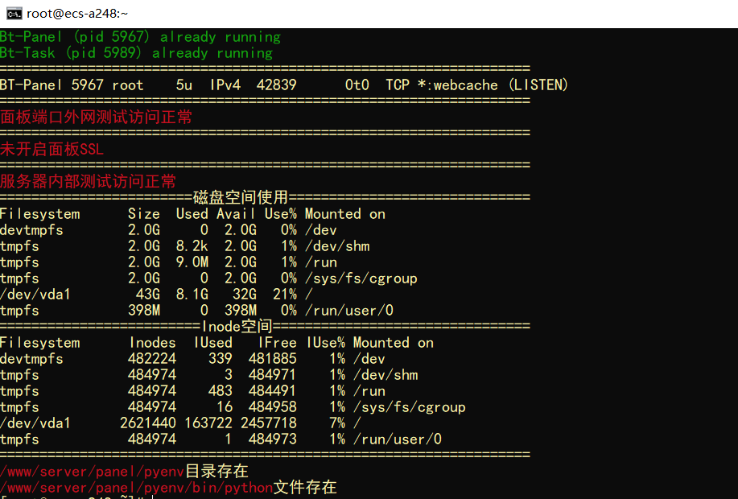
Task: Click the terminal window icon in title bar
Action: [x=14, y=14]
